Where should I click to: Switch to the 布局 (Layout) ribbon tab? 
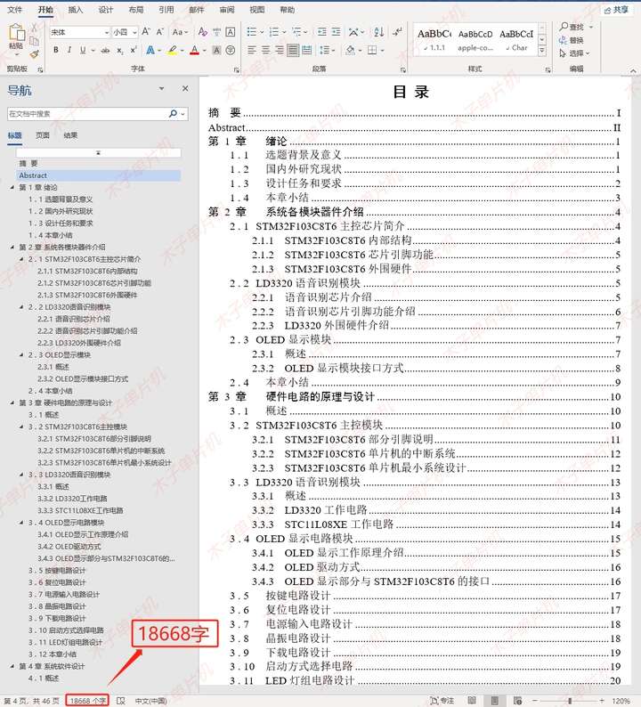coord(135,10)
